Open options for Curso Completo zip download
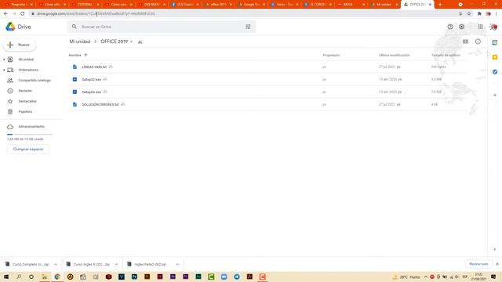The height and width of the screenshot is (282, 502). 56,265
